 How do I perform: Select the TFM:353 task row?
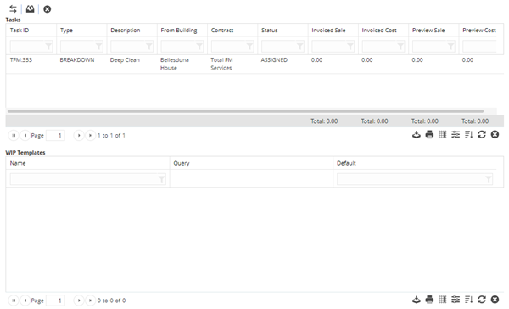255,64
